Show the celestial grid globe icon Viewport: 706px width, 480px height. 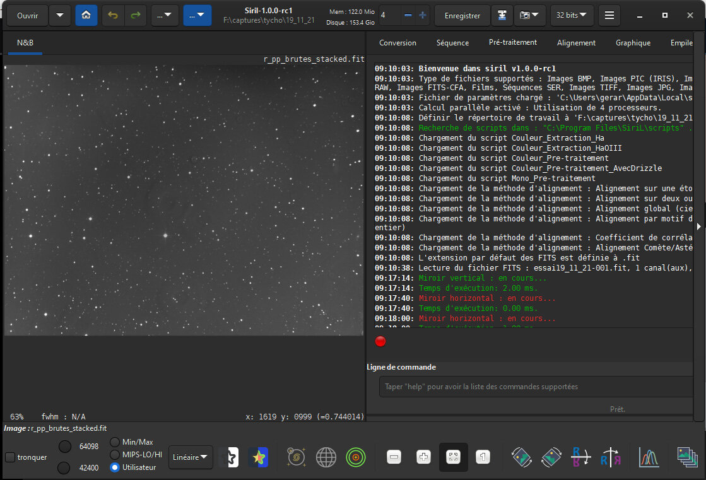[x=326, y=457]
